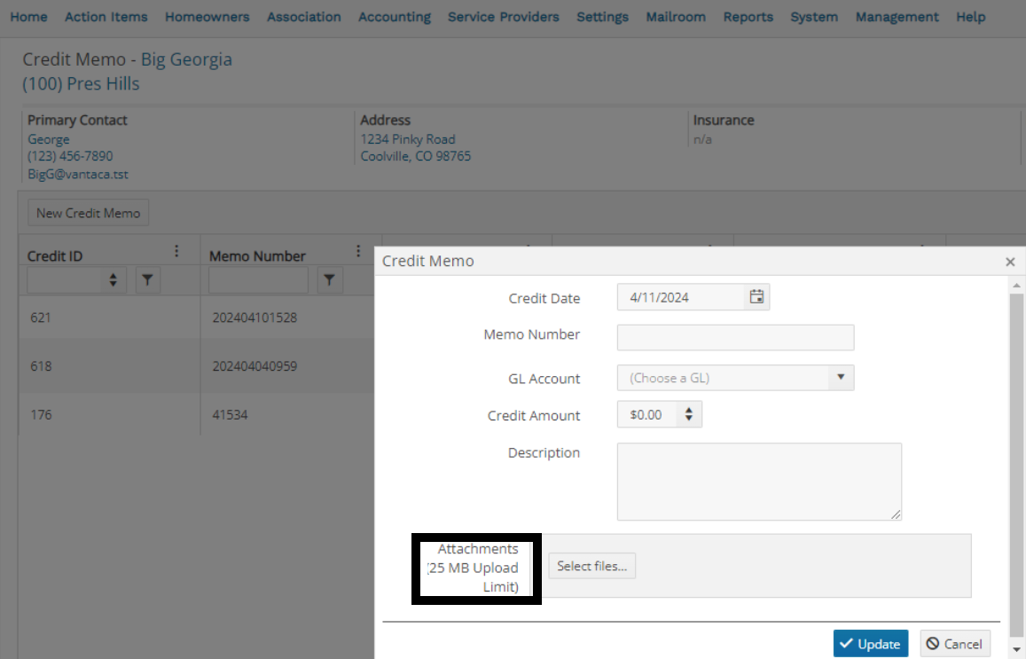Open the Help menu

971,17
